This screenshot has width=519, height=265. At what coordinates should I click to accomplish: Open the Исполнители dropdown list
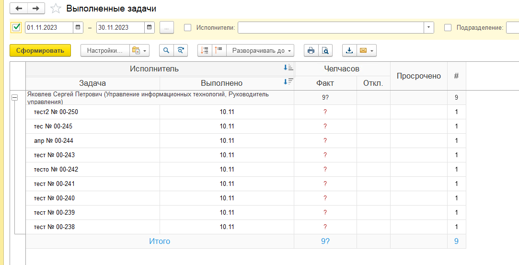428,27
